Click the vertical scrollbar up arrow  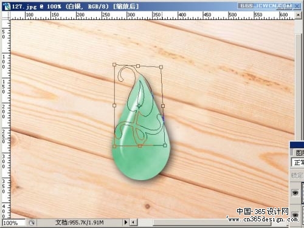point(298,15)
